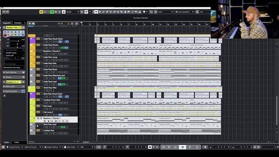Select the Bassline / Chords 2 track
279x157 pixels.
click(x=52, y=51)
